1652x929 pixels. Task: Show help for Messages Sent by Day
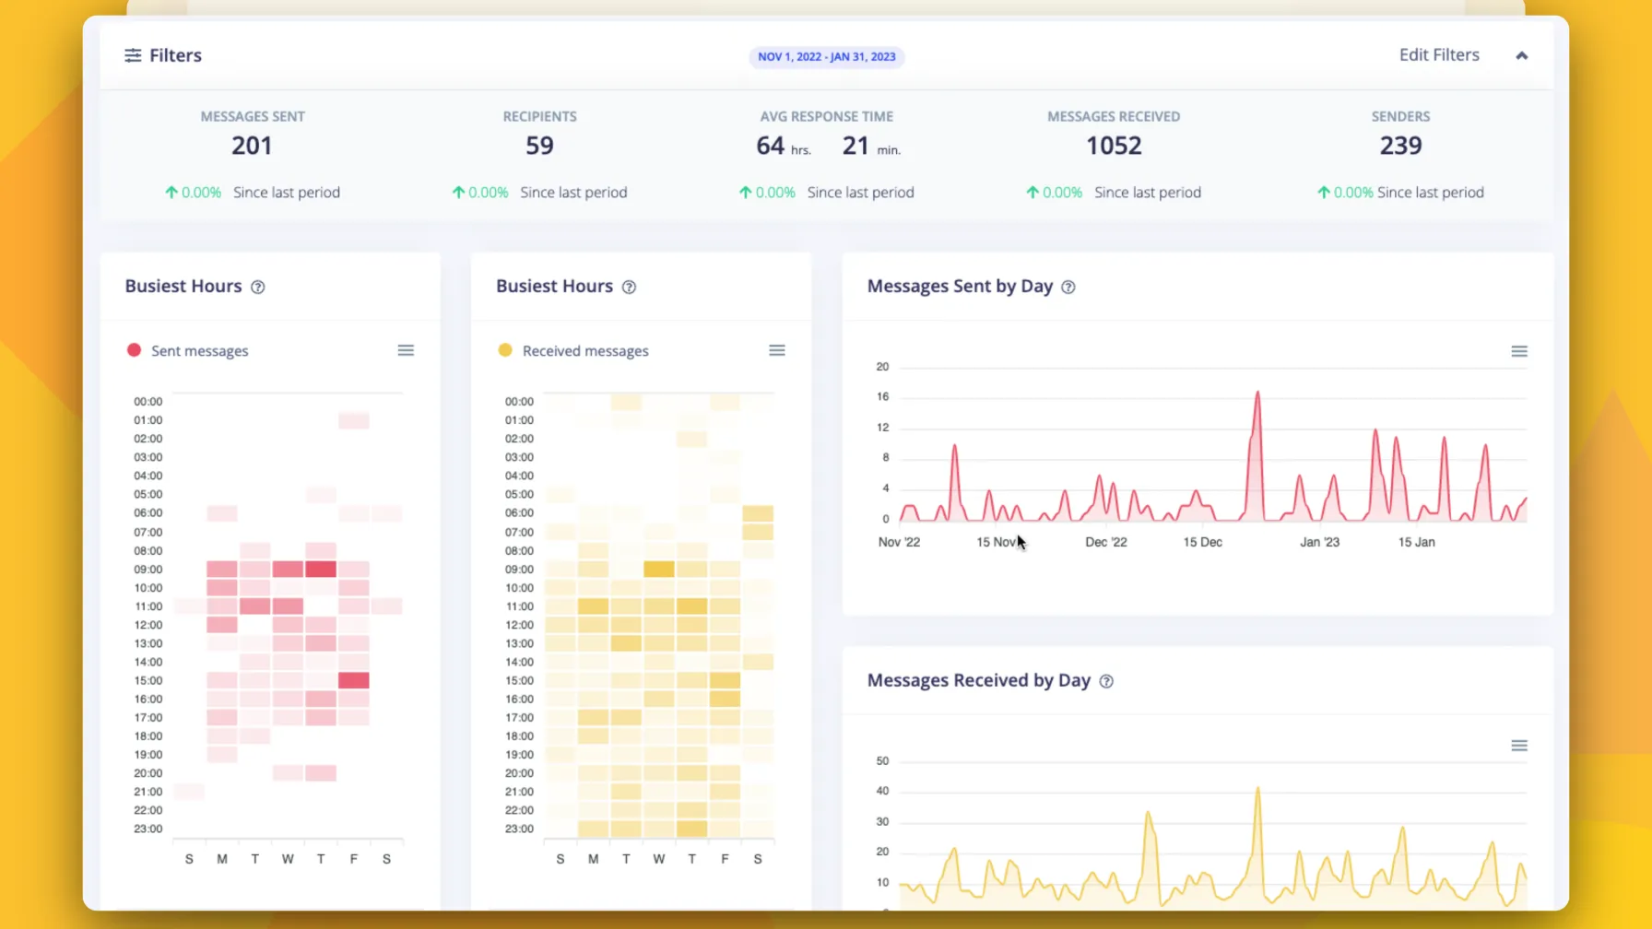(x=1068, y=287)
